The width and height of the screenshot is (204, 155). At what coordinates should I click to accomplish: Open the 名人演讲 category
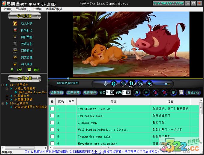click(27, 64)
